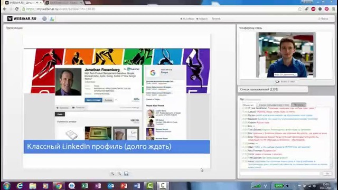
Task: Launch Internet Explorer from the taskbar
Action: click(x=20, y=186)
